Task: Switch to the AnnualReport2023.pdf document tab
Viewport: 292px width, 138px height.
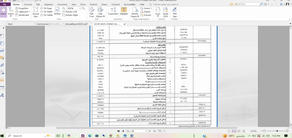Action: coord(76,24)
